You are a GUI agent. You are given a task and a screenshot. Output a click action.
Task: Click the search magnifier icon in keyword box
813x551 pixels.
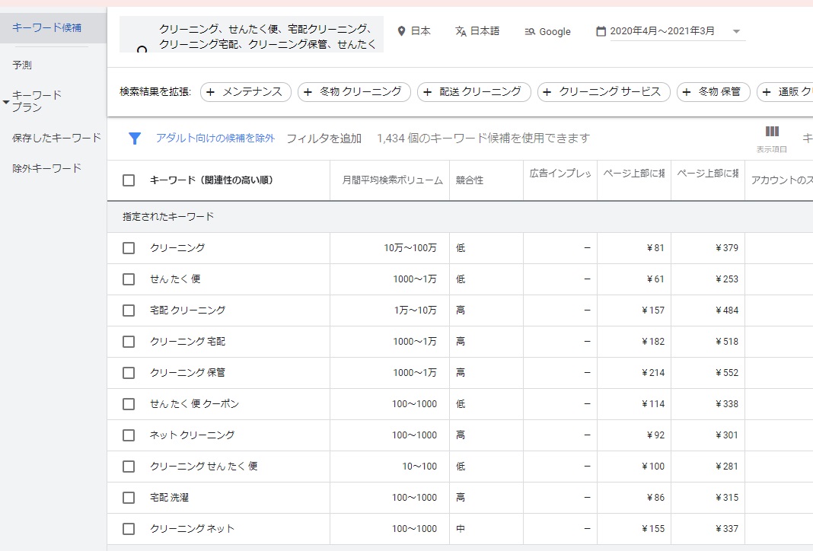coord(142,50)
